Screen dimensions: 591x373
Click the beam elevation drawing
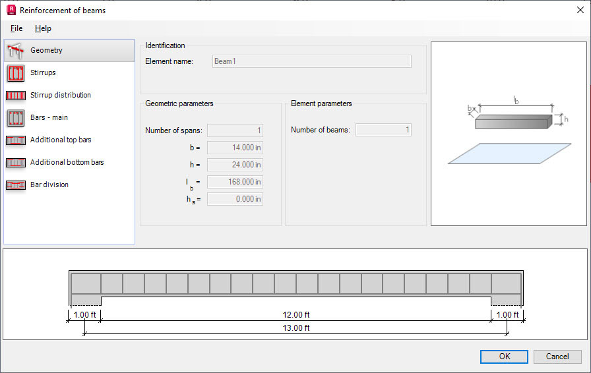(296, 288)
